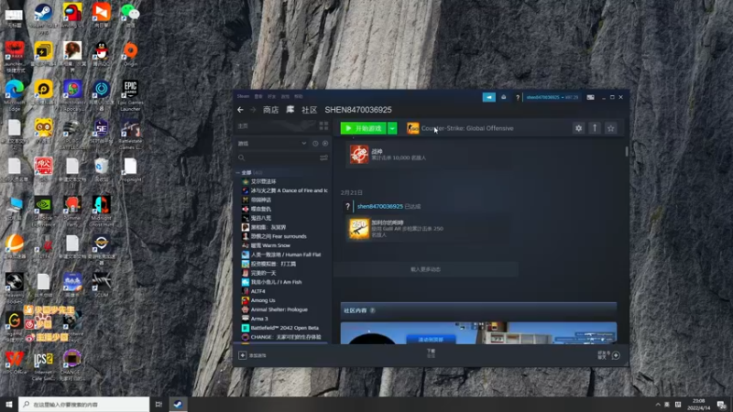Click the Windows taskbar search box

[84, 404]
